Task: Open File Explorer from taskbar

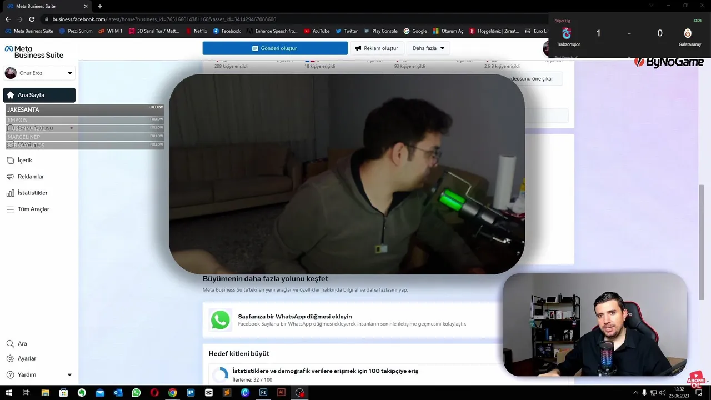Action: (x=46, y=393)
